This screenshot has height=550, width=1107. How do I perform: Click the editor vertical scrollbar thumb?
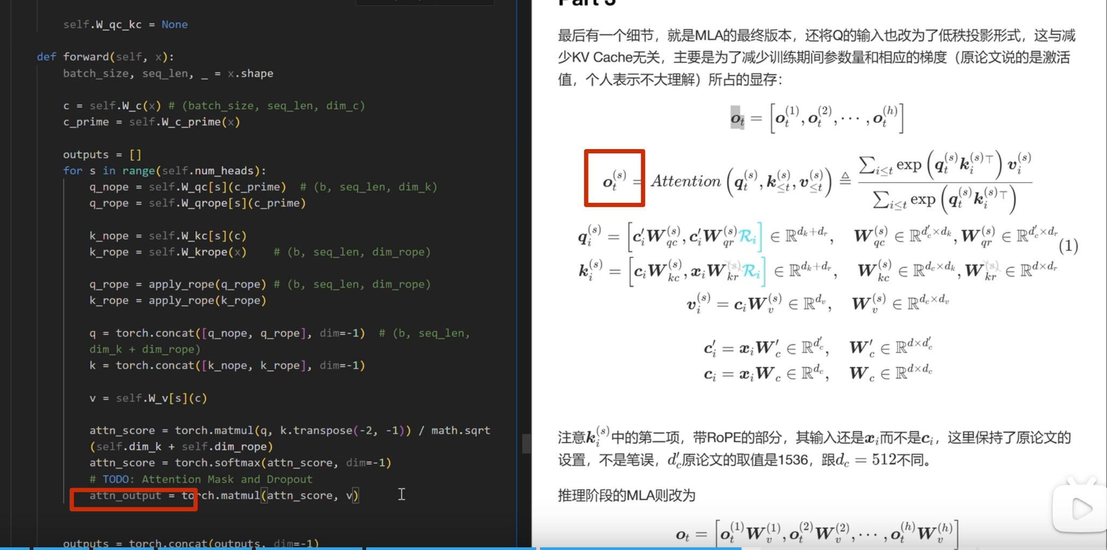point(526,443)
